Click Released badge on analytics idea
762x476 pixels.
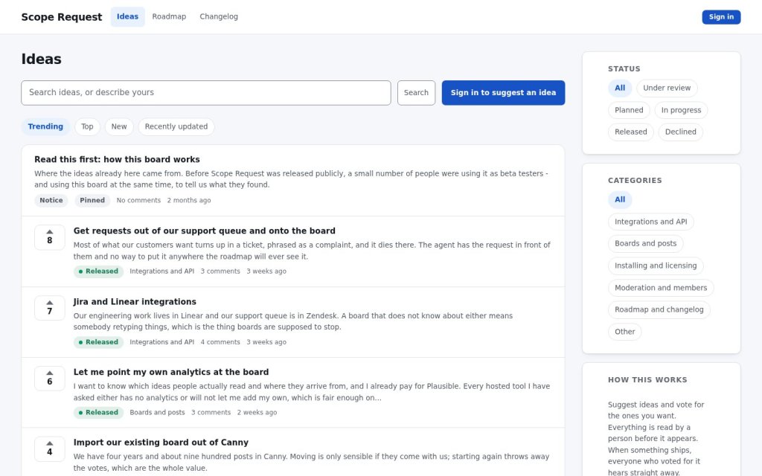(x=99, y=413)
